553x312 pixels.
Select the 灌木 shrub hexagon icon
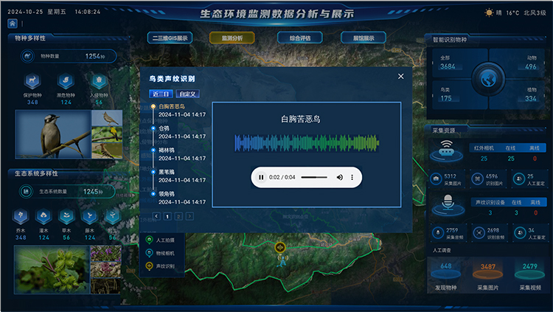[44, 215]
